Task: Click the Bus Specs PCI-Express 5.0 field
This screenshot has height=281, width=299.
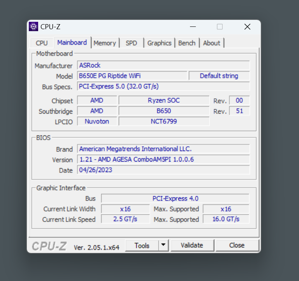Action: 164,86
